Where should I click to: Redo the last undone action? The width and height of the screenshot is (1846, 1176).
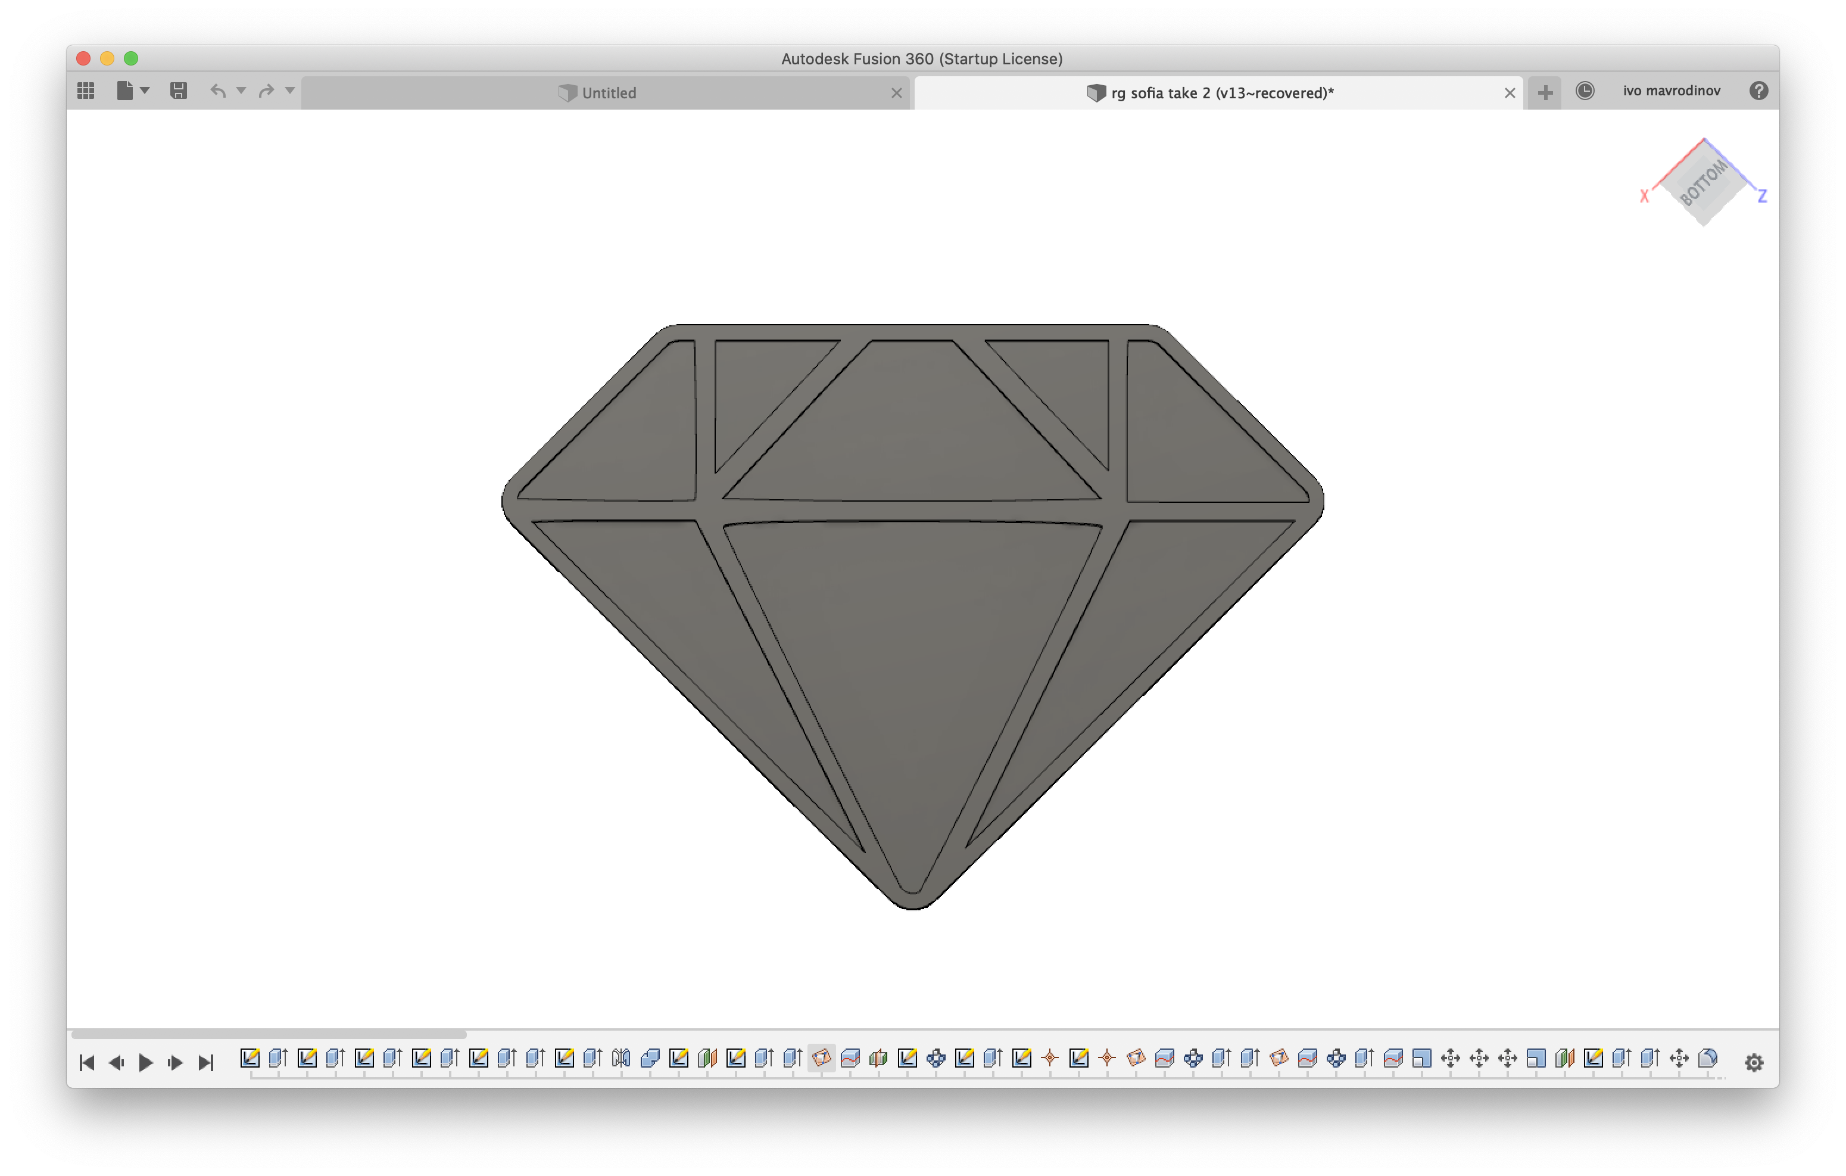[x=266, y=91]
